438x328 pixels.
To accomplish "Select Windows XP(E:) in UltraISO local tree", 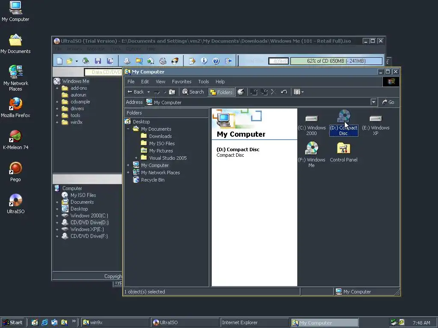I will pyautogui.click(x=87, y=229).
